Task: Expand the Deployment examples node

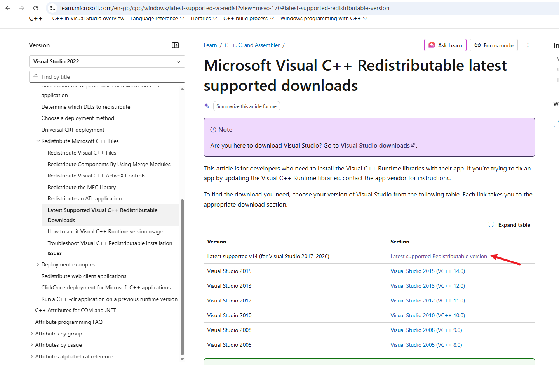Action: coord(38,264)
